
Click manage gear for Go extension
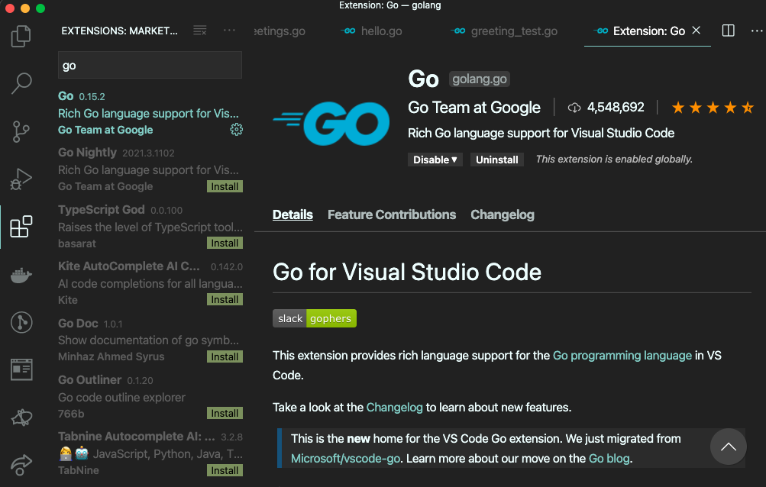point(237,130)
